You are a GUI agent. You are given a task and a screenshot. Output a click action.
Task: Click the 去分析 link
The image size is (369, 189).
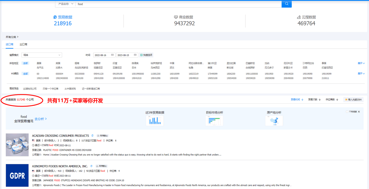[x=40, y=119]
